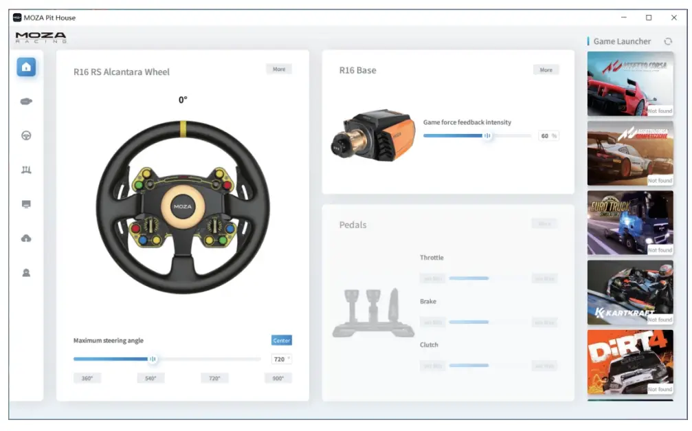Open the display settings sidebar icon

click(26, 203)
